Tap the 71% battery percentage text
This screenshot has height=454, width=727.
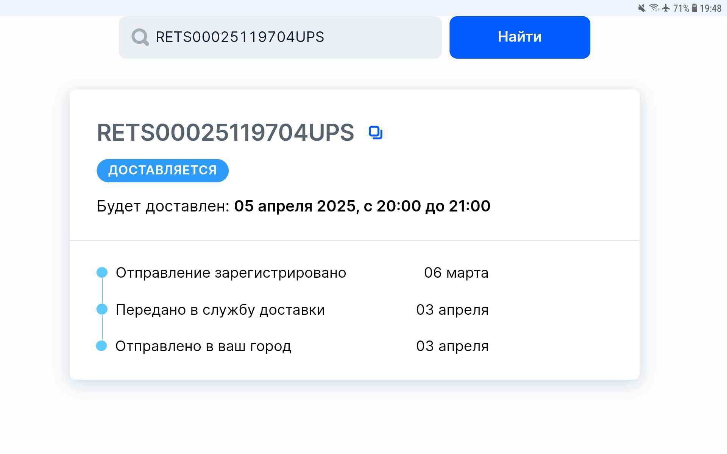click(x=681, y=8)
